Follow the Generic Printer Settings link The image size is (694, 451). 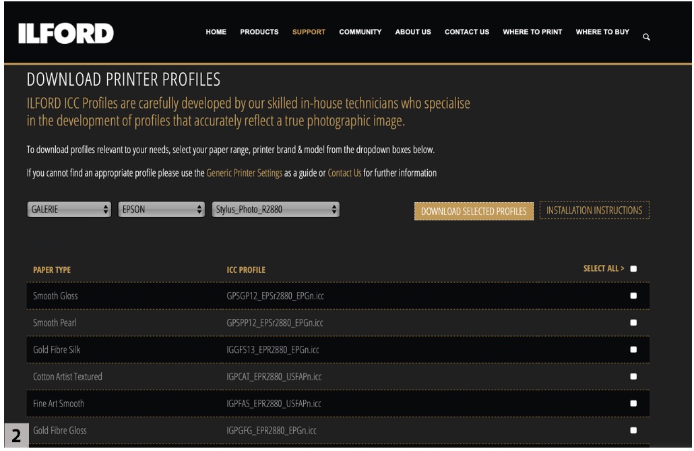[x=244, y=173]
